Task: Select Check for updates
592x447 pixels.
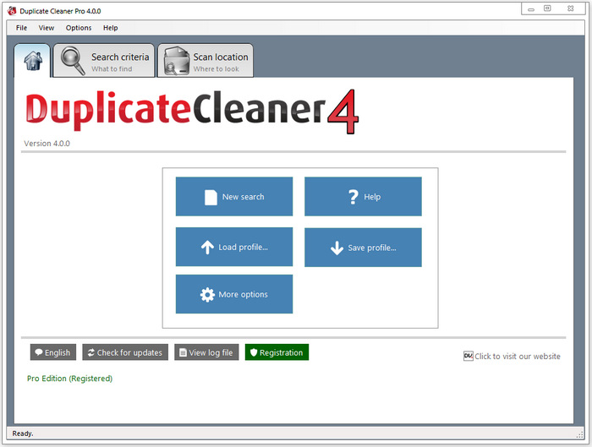Action: [x=125, y=352]
